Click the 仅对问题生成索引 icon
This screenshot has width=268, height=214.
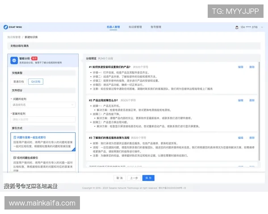pyautogui.click(x=15, y=158)
